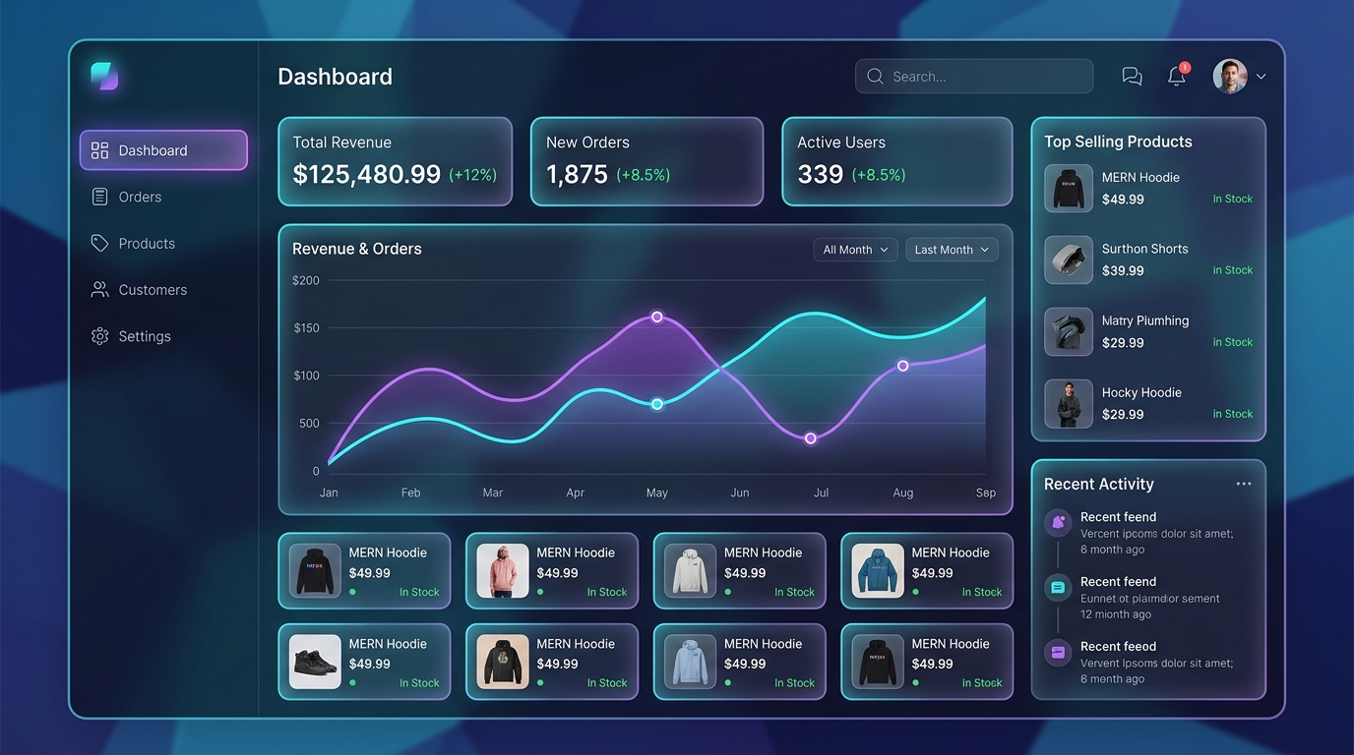The image size is (1354, 755).
Task: Click the purple data point at May
Action: (x=657, y=317)
